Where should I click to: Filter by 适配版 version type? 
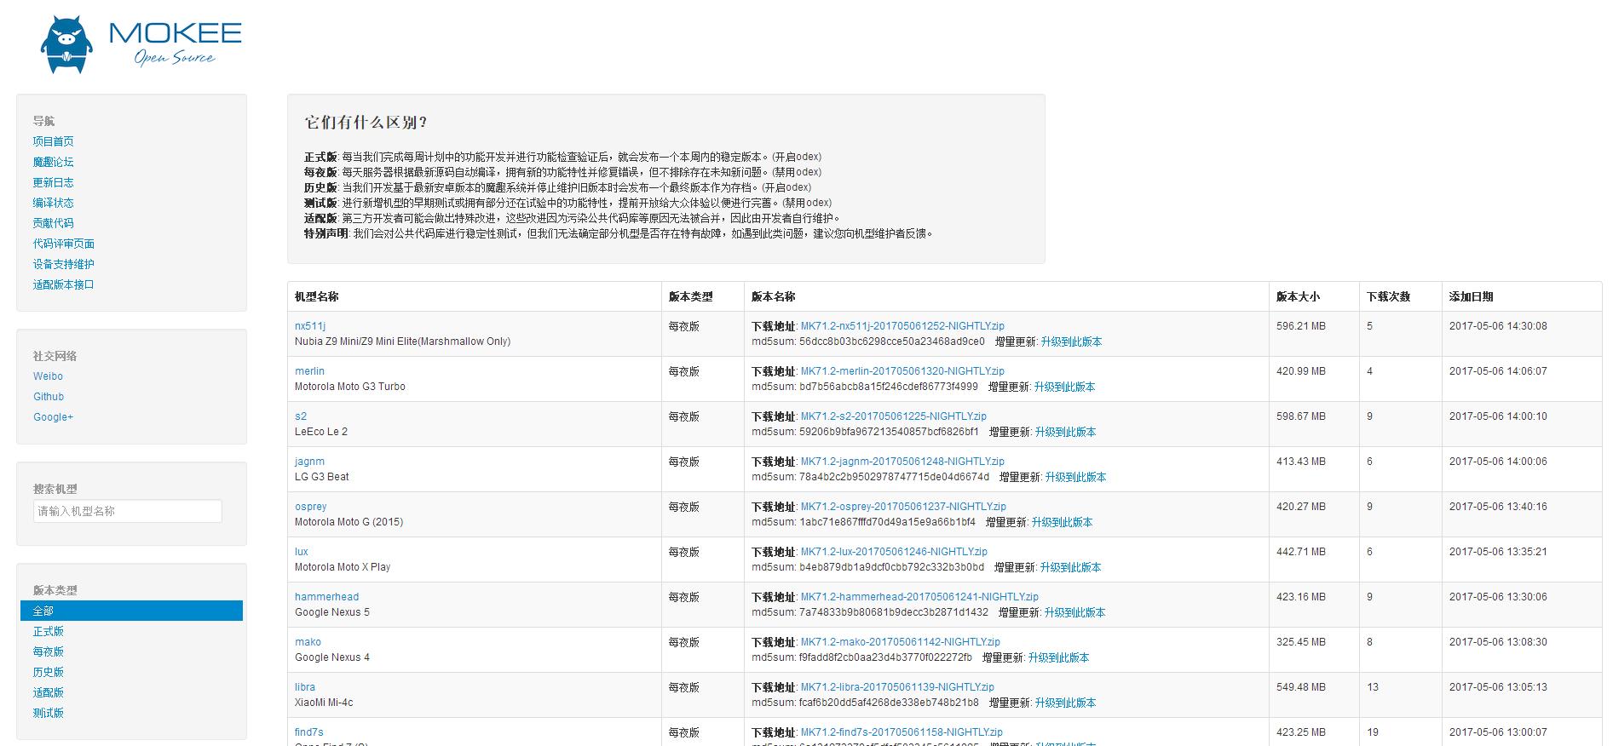(x=49, y=692)
